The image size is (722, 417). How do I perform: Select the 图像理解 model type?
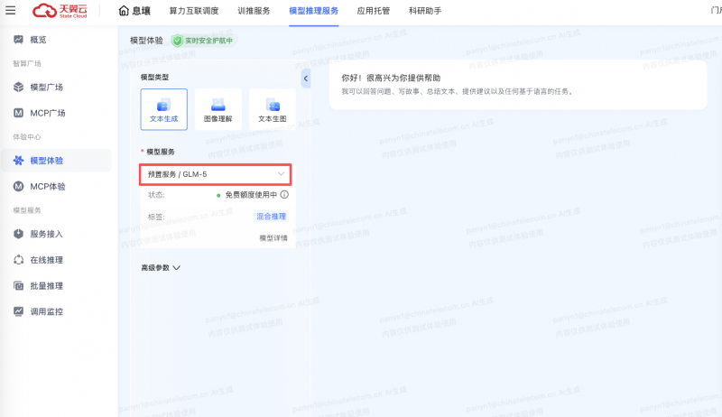point(218,109)
